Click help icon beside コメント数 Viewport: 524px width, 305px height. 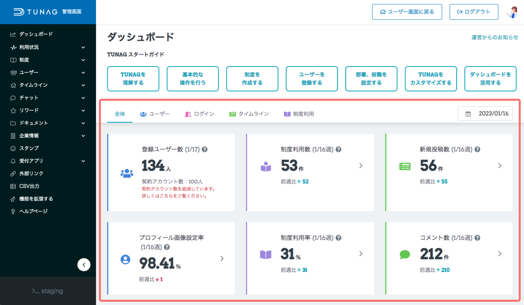tap(477, 238)
